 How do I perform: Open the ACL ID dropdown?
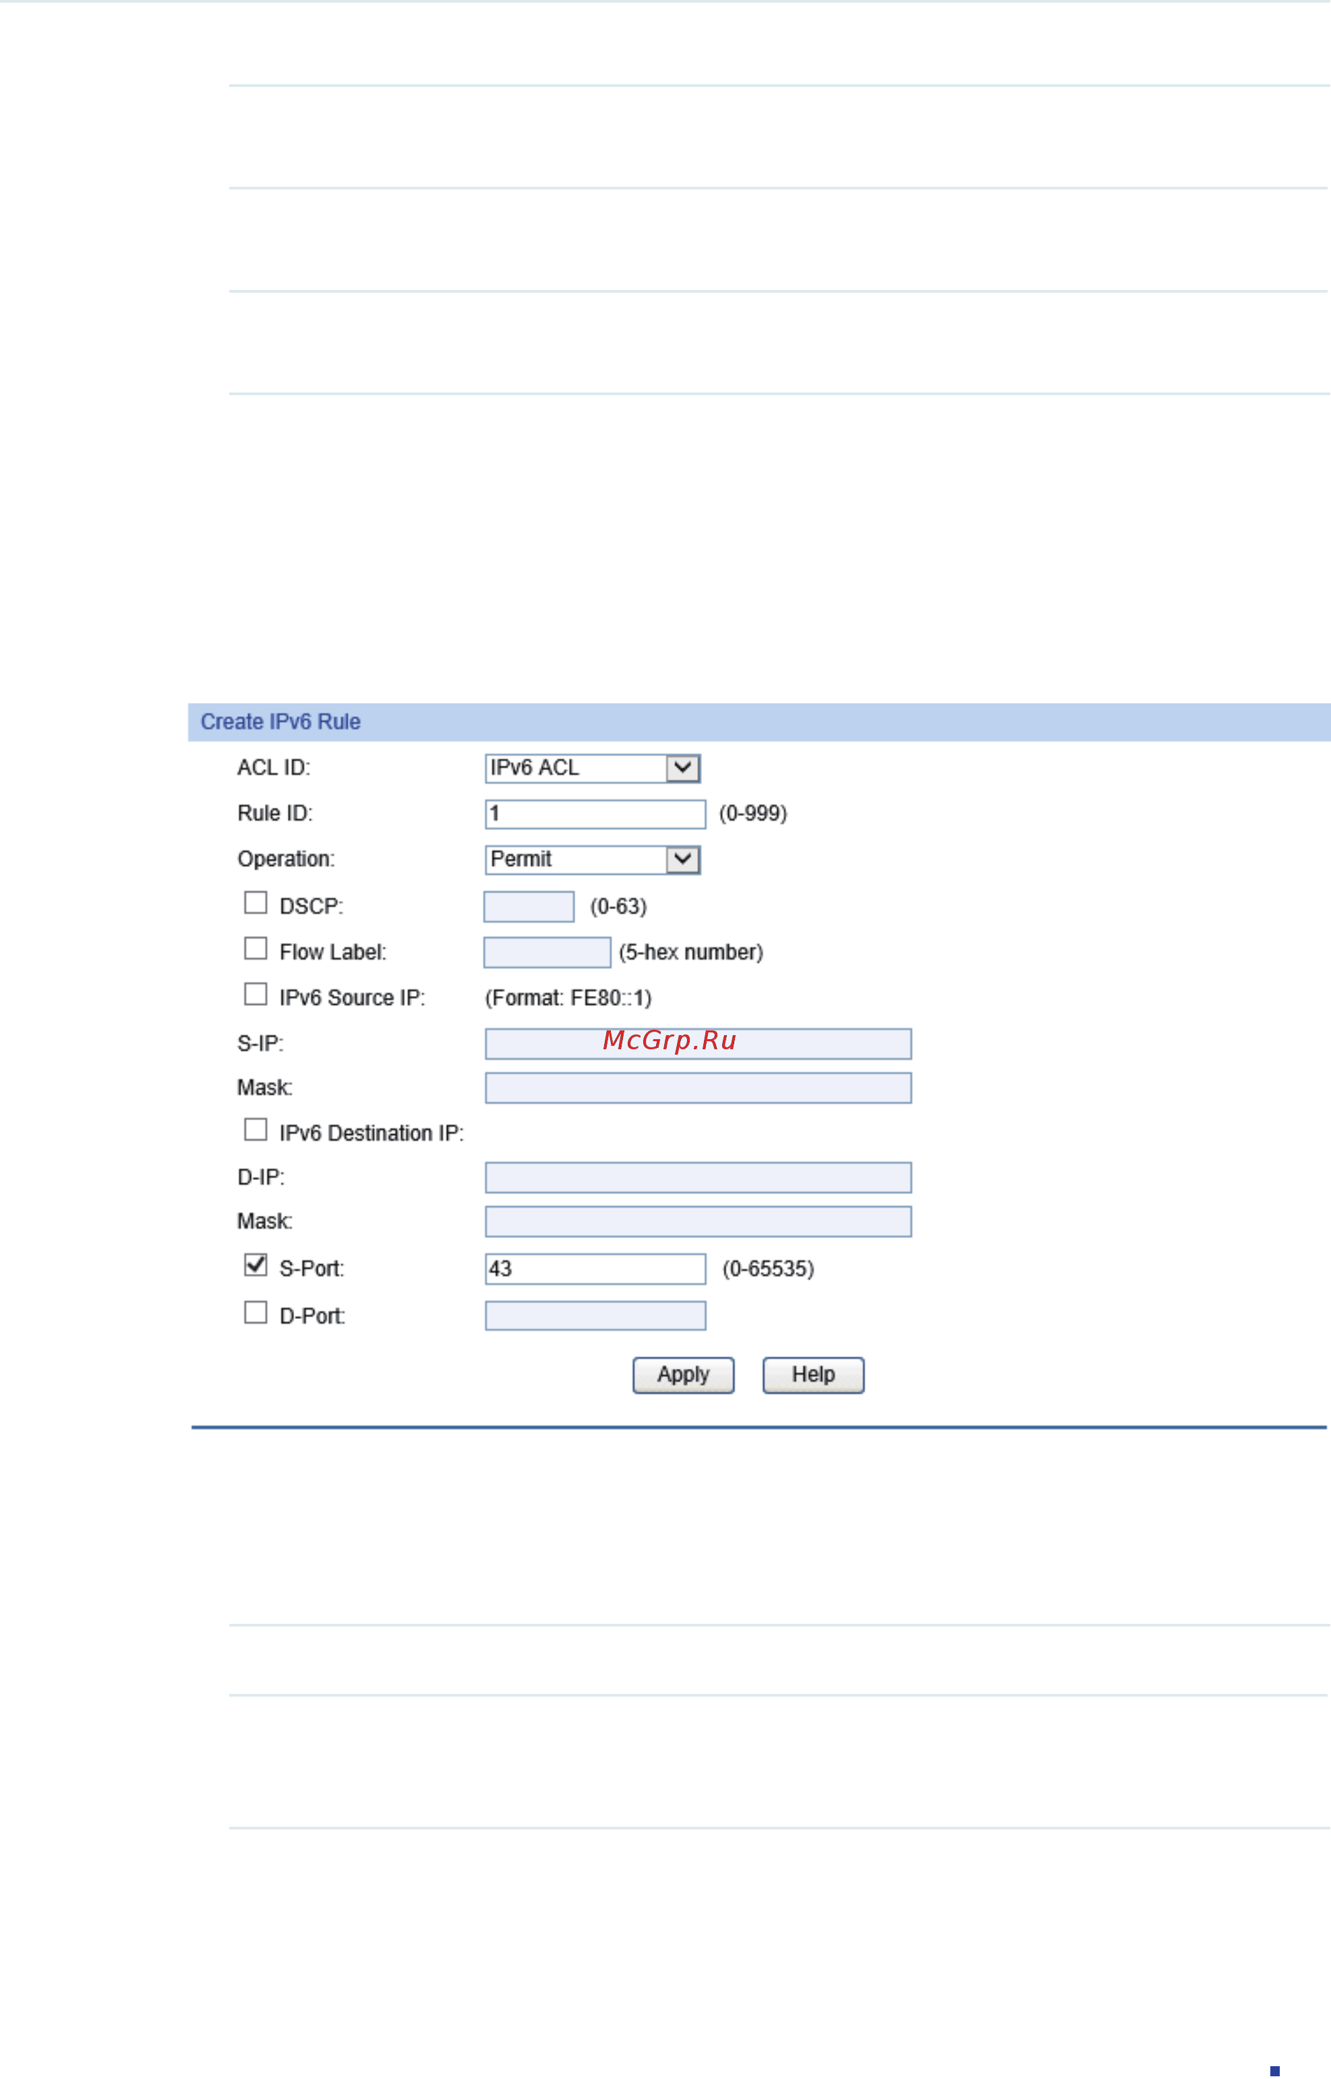point(592,767)
